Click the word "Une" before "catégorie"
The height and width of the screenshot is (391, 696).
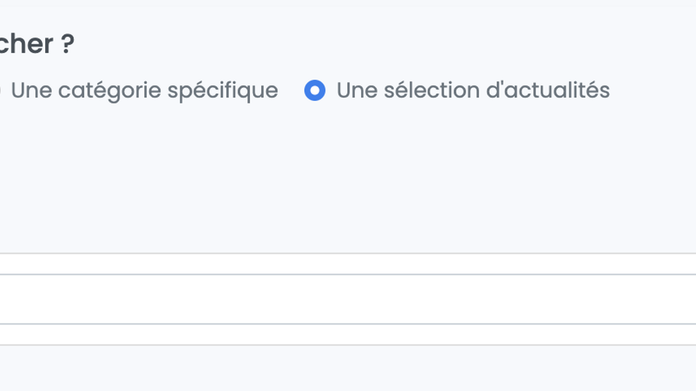click(x=31, y=90)
